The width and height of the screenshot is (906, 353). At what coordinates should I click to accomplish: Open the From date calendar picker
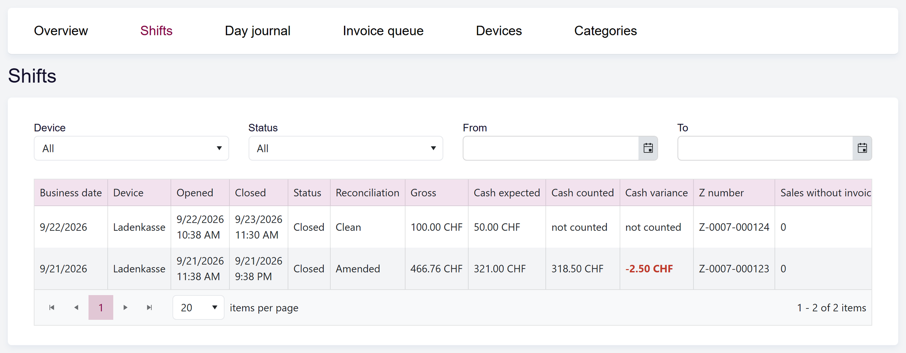pyautogui.click(x=648, y=148)
